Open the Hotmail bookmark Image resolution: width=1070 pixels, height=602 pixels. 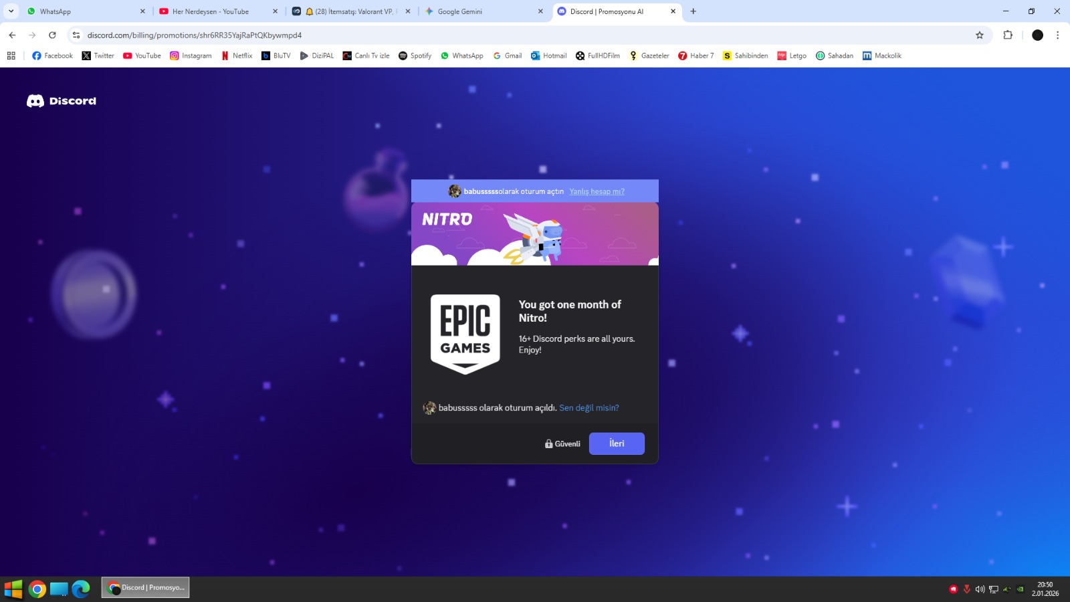pos(548,56)
